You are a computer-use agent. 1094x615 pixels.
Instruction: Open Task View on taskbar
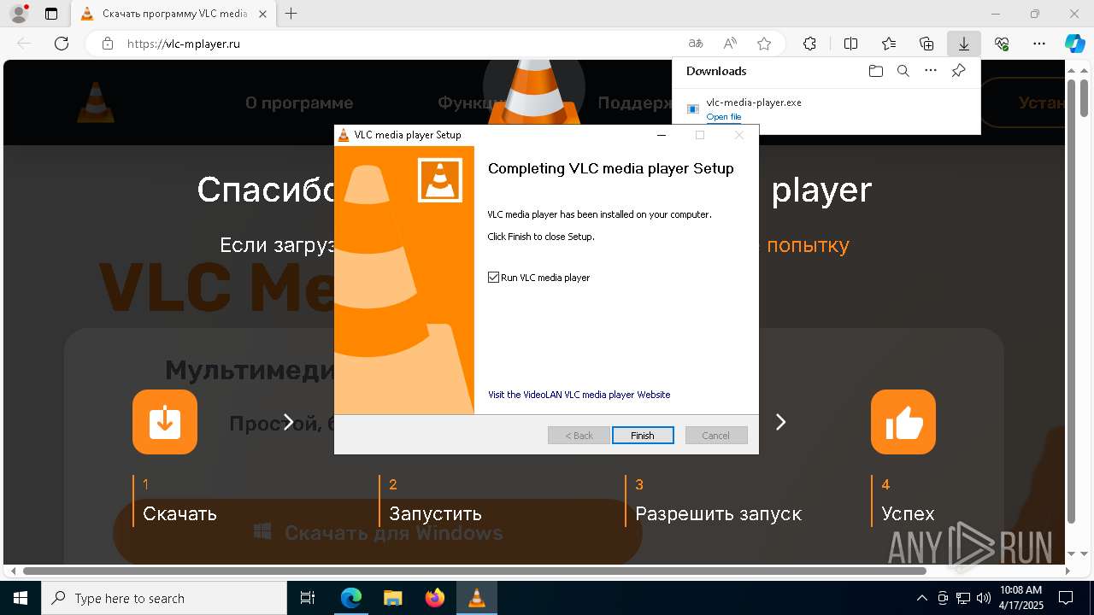click(x=309, y=598)
